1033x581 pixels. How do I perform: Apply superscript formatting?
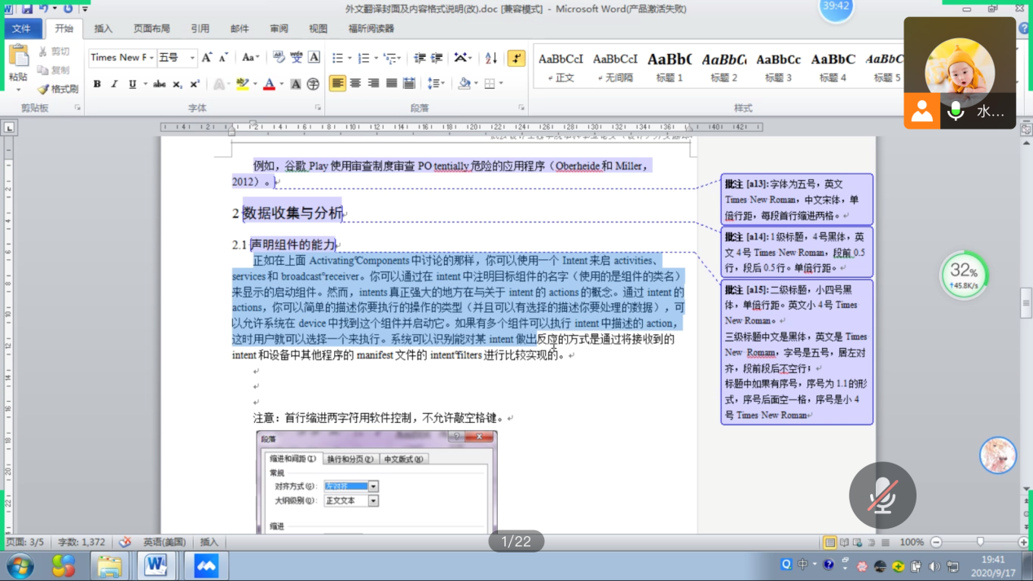click(x=195, y=84)
